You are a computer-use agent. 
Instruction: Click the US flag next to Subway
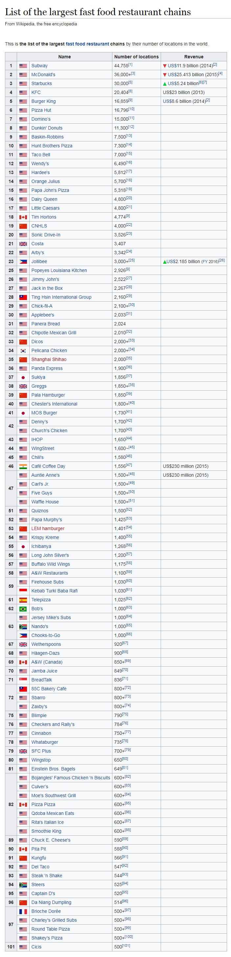(x=23, y=66)
